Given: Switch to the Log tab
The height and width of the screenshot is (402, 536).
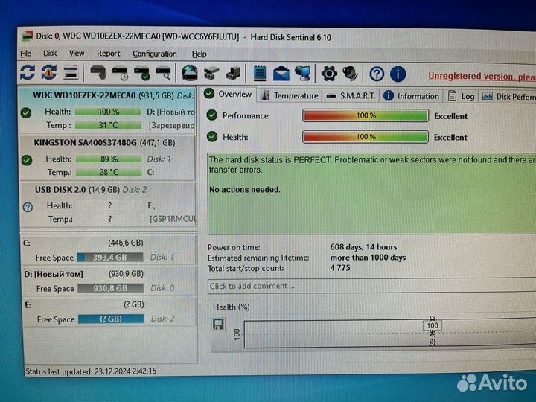Looking at the screenshot, I should [461, 96].
